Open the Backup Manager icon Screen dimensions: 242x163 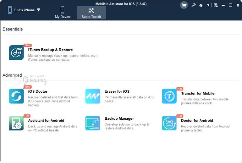(93, 123)
